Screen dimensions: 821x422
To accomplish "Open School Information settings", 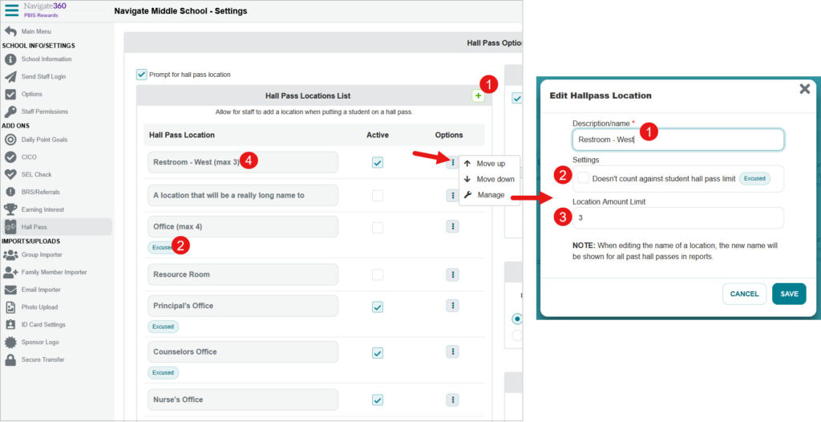I will coord(46,59).
